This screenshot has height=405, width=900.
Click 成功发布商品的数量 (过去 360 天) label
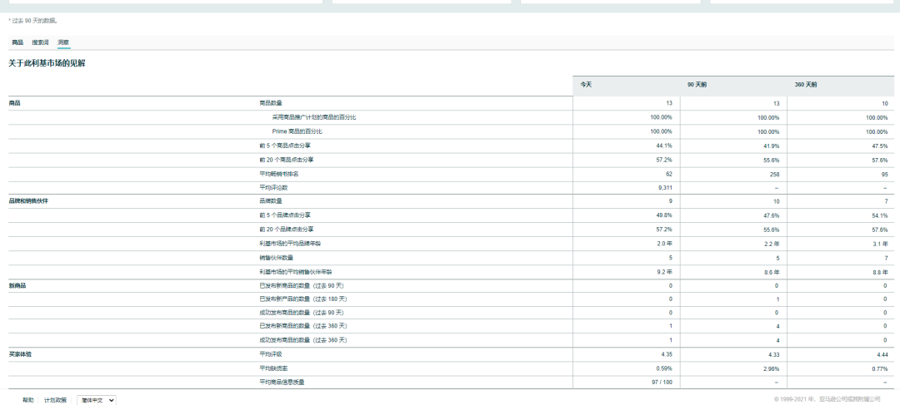tap(303, 340)
